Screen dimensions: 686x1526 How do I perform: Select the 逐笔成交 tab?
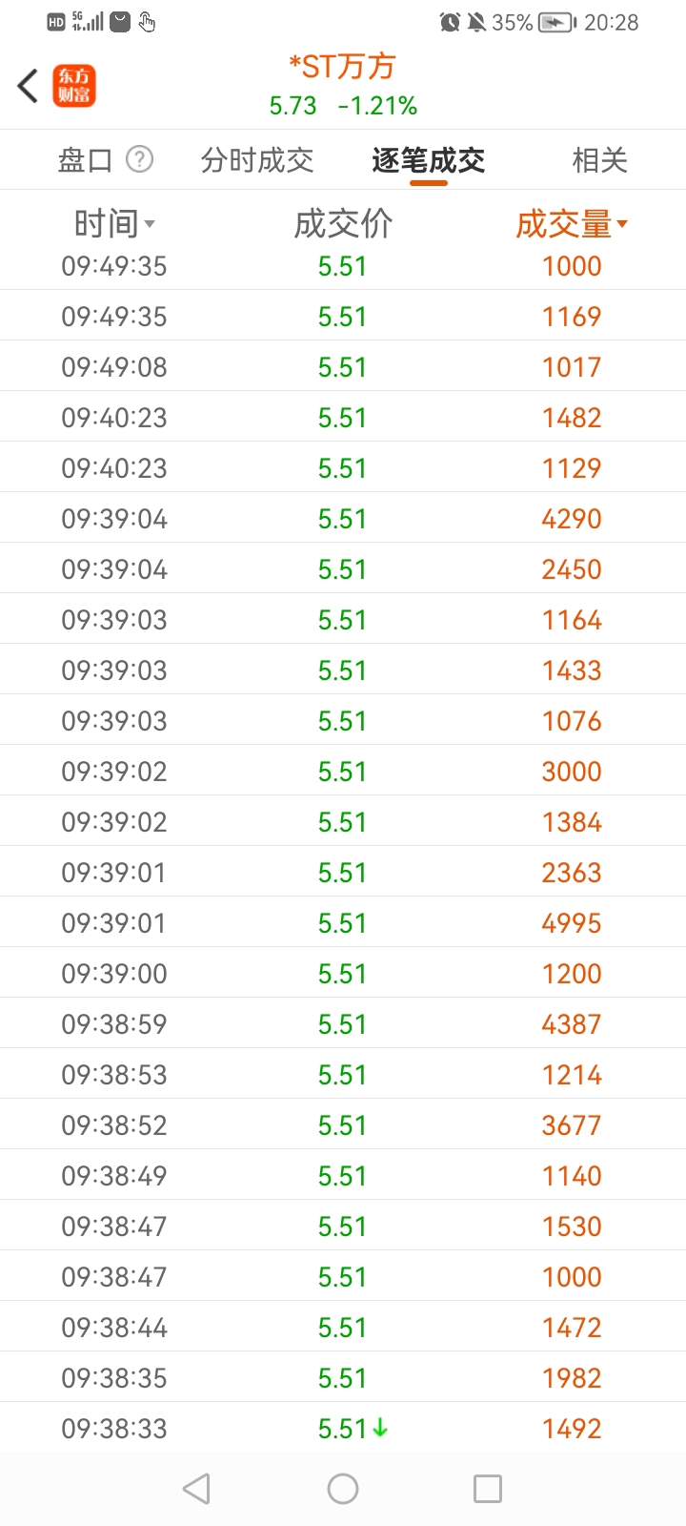pos(429,160)
